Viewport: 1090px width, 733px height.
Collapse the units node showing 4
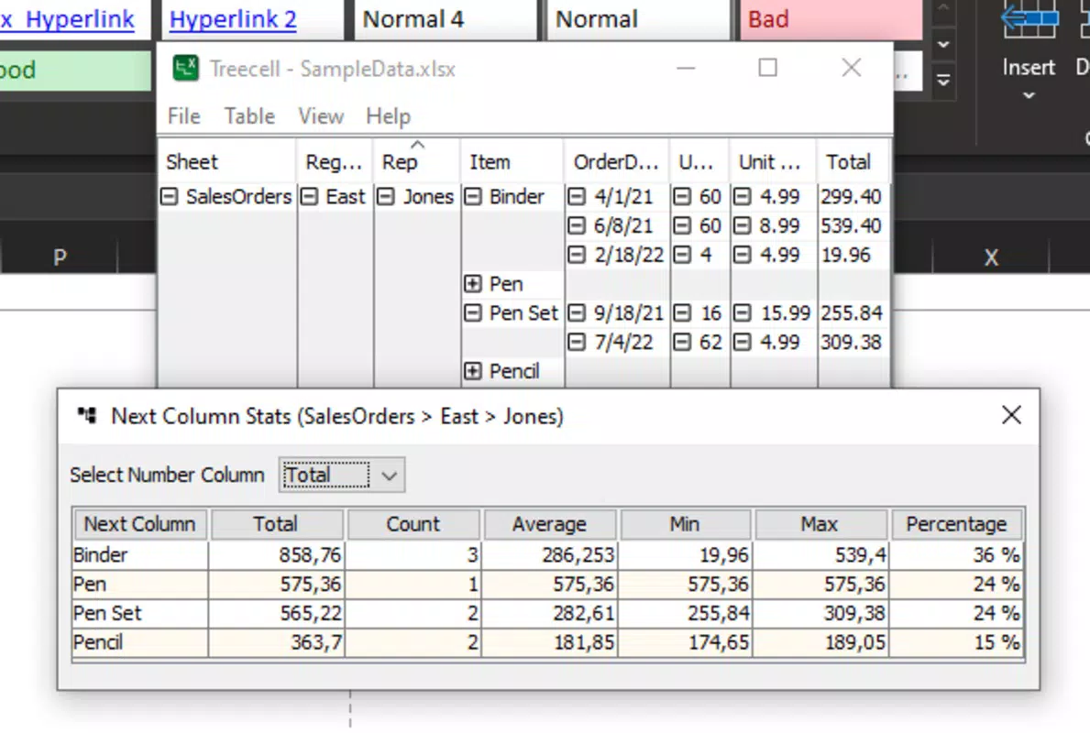point(683,255)
